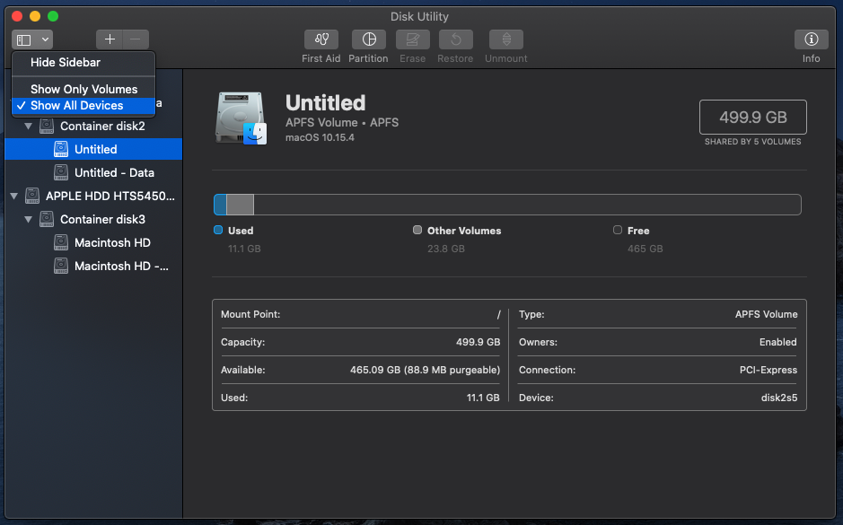The image size is (843, 525).
Task: Click the Other Volumes 23.8 GB value
Action: click(446, 249)
